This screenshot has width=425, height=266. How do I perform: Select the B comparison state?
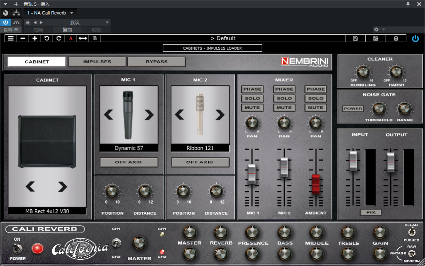coord(95,38)
